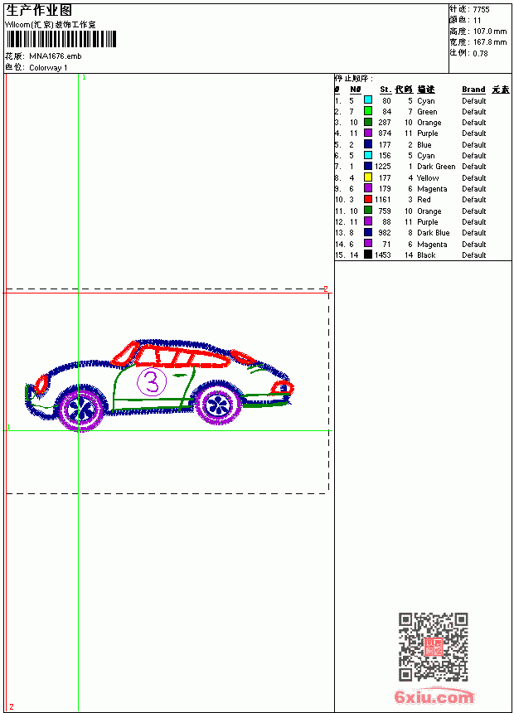Image resolution: width=514 pixels, height=713 pixels.
Task: Select the Black description in row 15
Action: (x=426, y=255)
